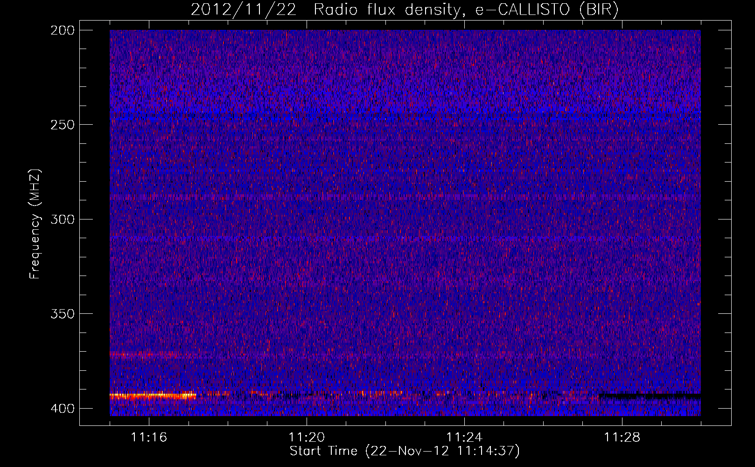
Task: Click the 400 frequency tick label
Action: click(x=62, y=408)
